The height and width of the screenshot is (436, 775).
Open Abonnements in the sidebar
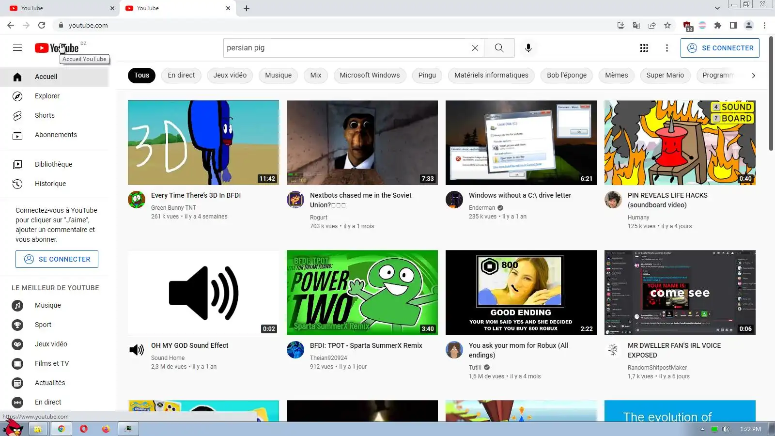pos(54,135)
